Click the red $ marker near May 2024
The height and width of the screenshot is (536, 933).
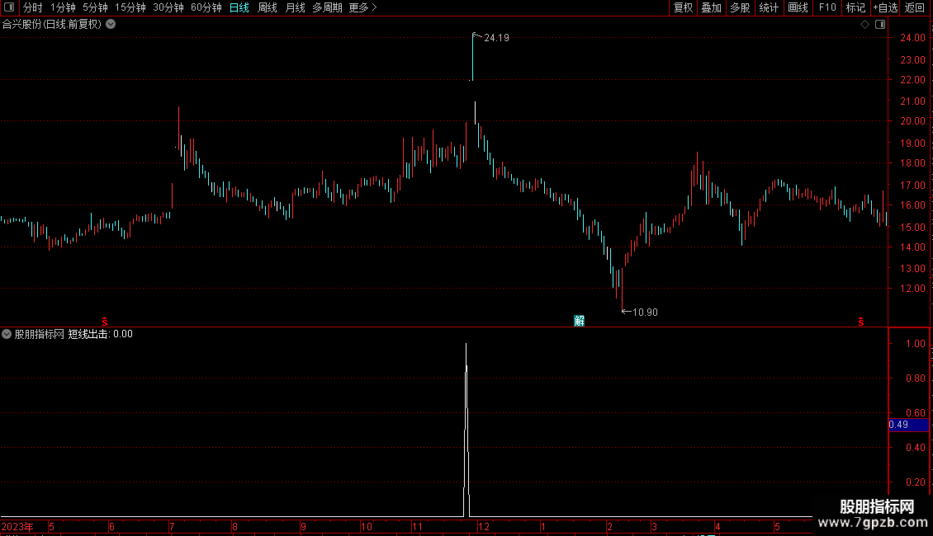pyautogui.click(x=861, y=322)
